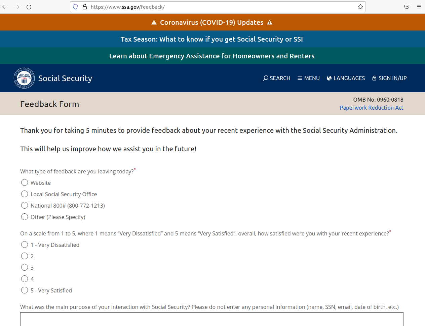Open the Firefox application menu
425x326 pixels.
419,7
